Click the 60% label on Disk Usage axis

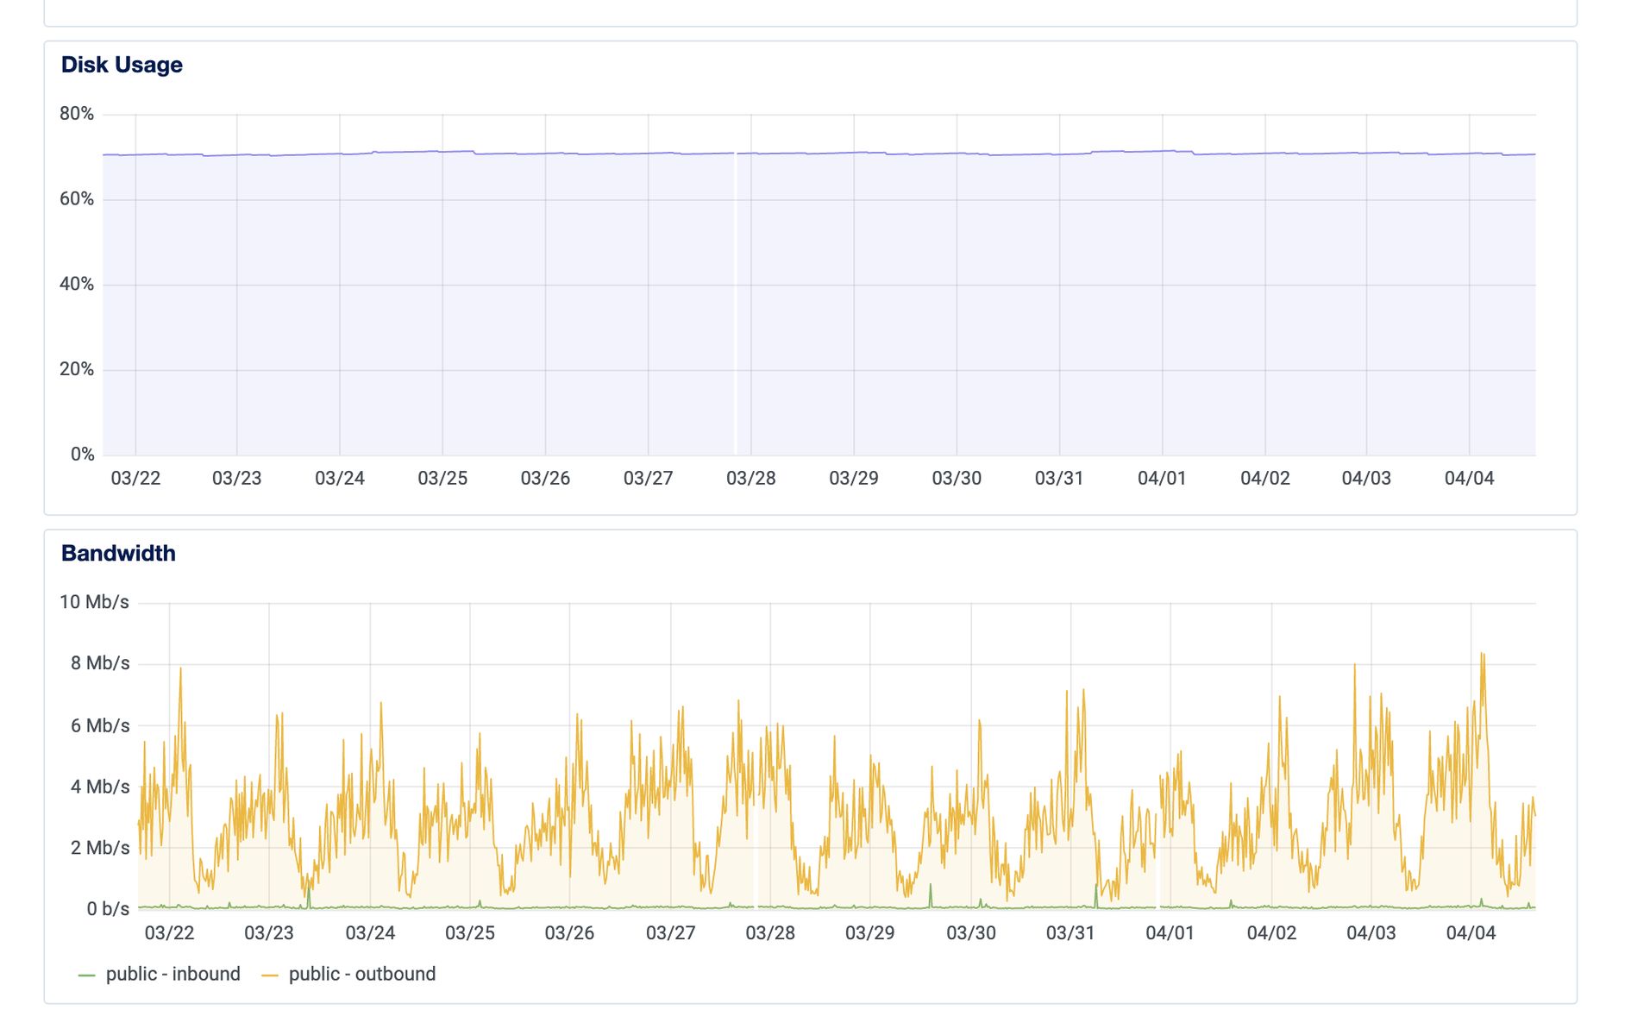pos(77,199)
